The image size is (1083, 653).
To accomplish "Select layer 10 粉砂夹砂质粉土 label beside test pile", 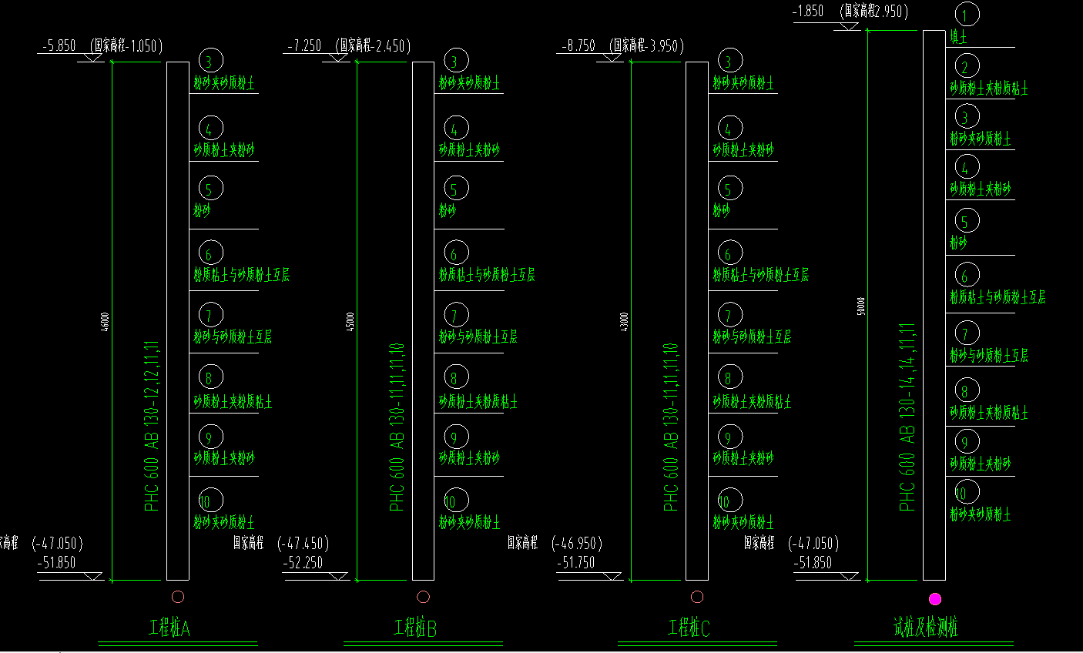I will (x=981, y=514).
